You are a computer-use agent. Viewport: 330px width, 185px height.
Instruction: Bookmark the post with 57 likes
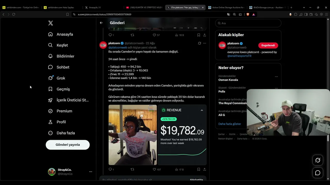click(x=199, y=35)
